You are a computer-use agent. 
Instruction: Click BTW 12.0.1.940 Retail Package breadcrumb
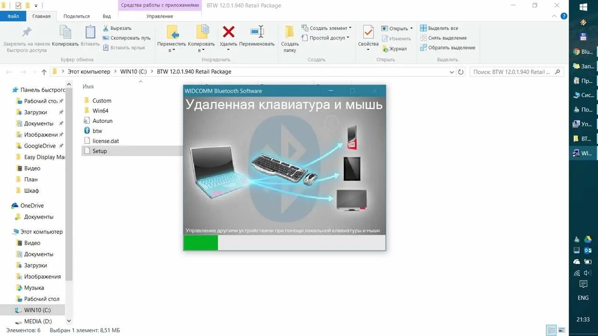click(194, 72)
